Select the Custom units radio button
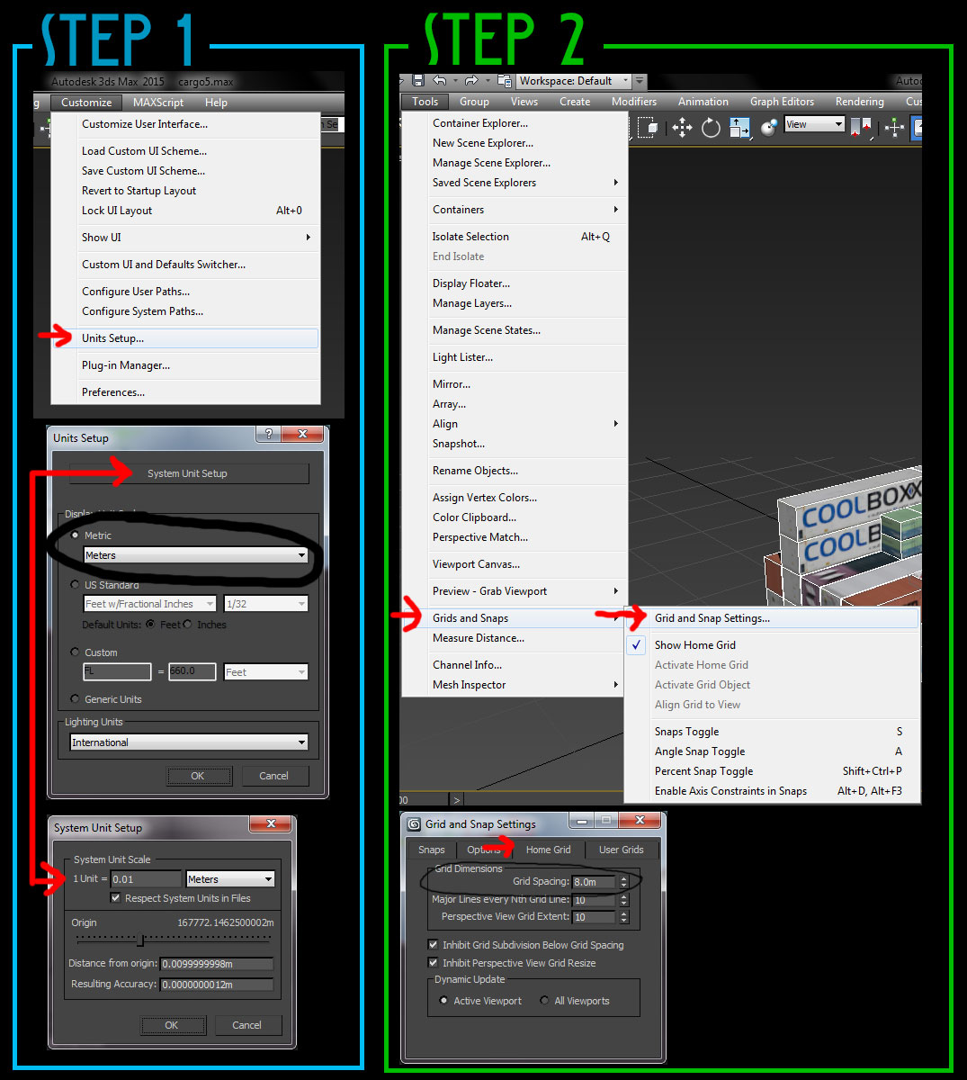 [x=75, y=652]
